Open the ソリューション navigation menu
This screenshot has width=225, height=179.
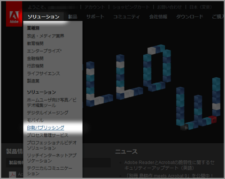44,17
